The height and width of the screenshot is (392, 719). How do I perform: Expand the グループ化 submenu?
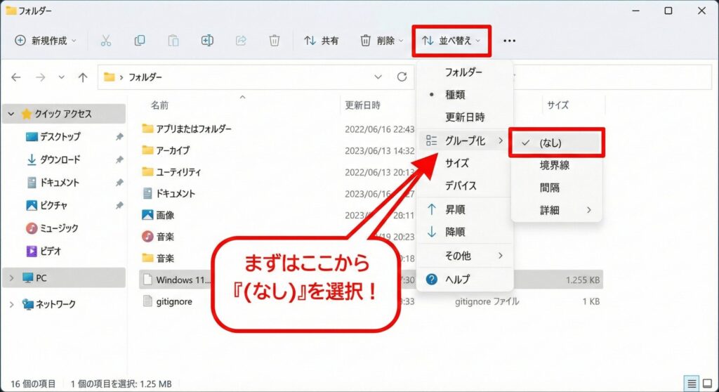pyautogui.click(x=465, y=141)
